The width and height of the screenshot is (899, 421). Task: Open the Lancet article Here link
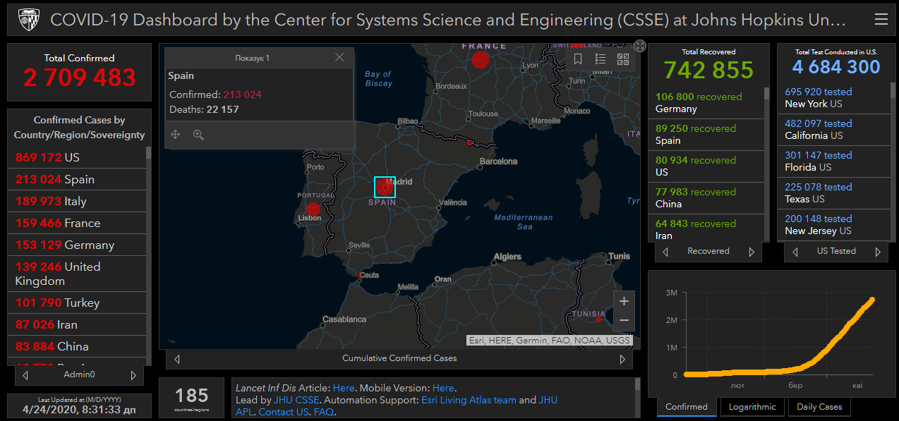click(344, 388)
